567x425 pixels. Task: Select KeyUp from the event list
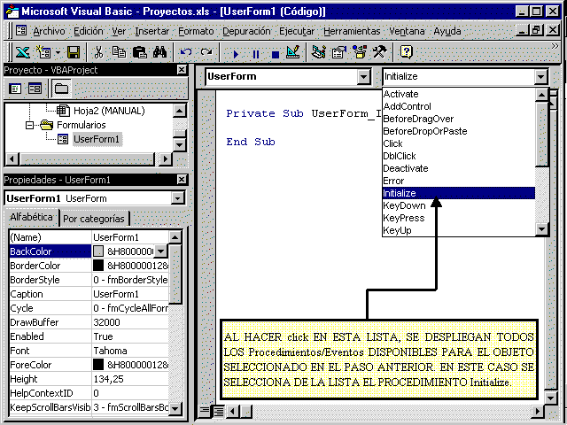pos(459,230)
